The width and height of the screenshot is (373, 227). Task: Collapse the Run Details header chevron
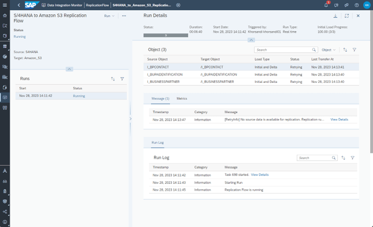click(251, 40)
